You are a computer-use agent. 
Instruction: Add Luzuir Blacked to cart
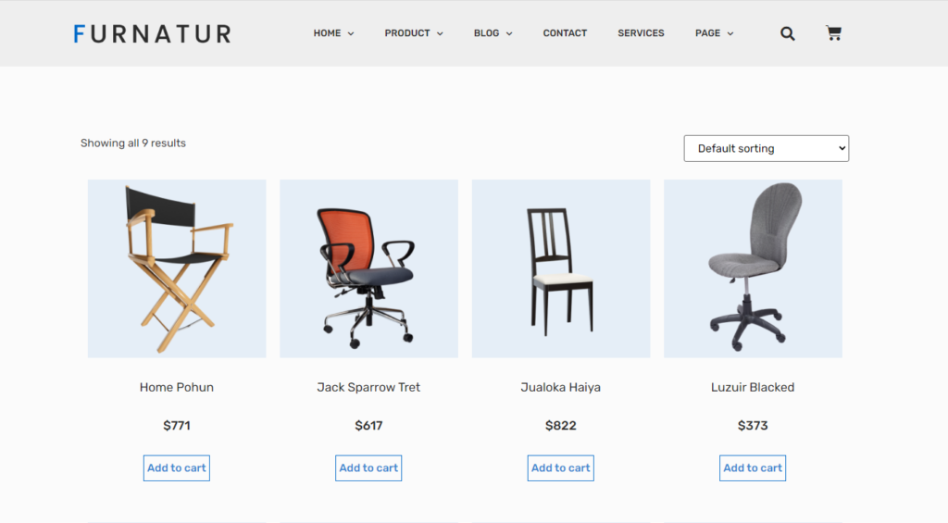(x=753, y=468)
